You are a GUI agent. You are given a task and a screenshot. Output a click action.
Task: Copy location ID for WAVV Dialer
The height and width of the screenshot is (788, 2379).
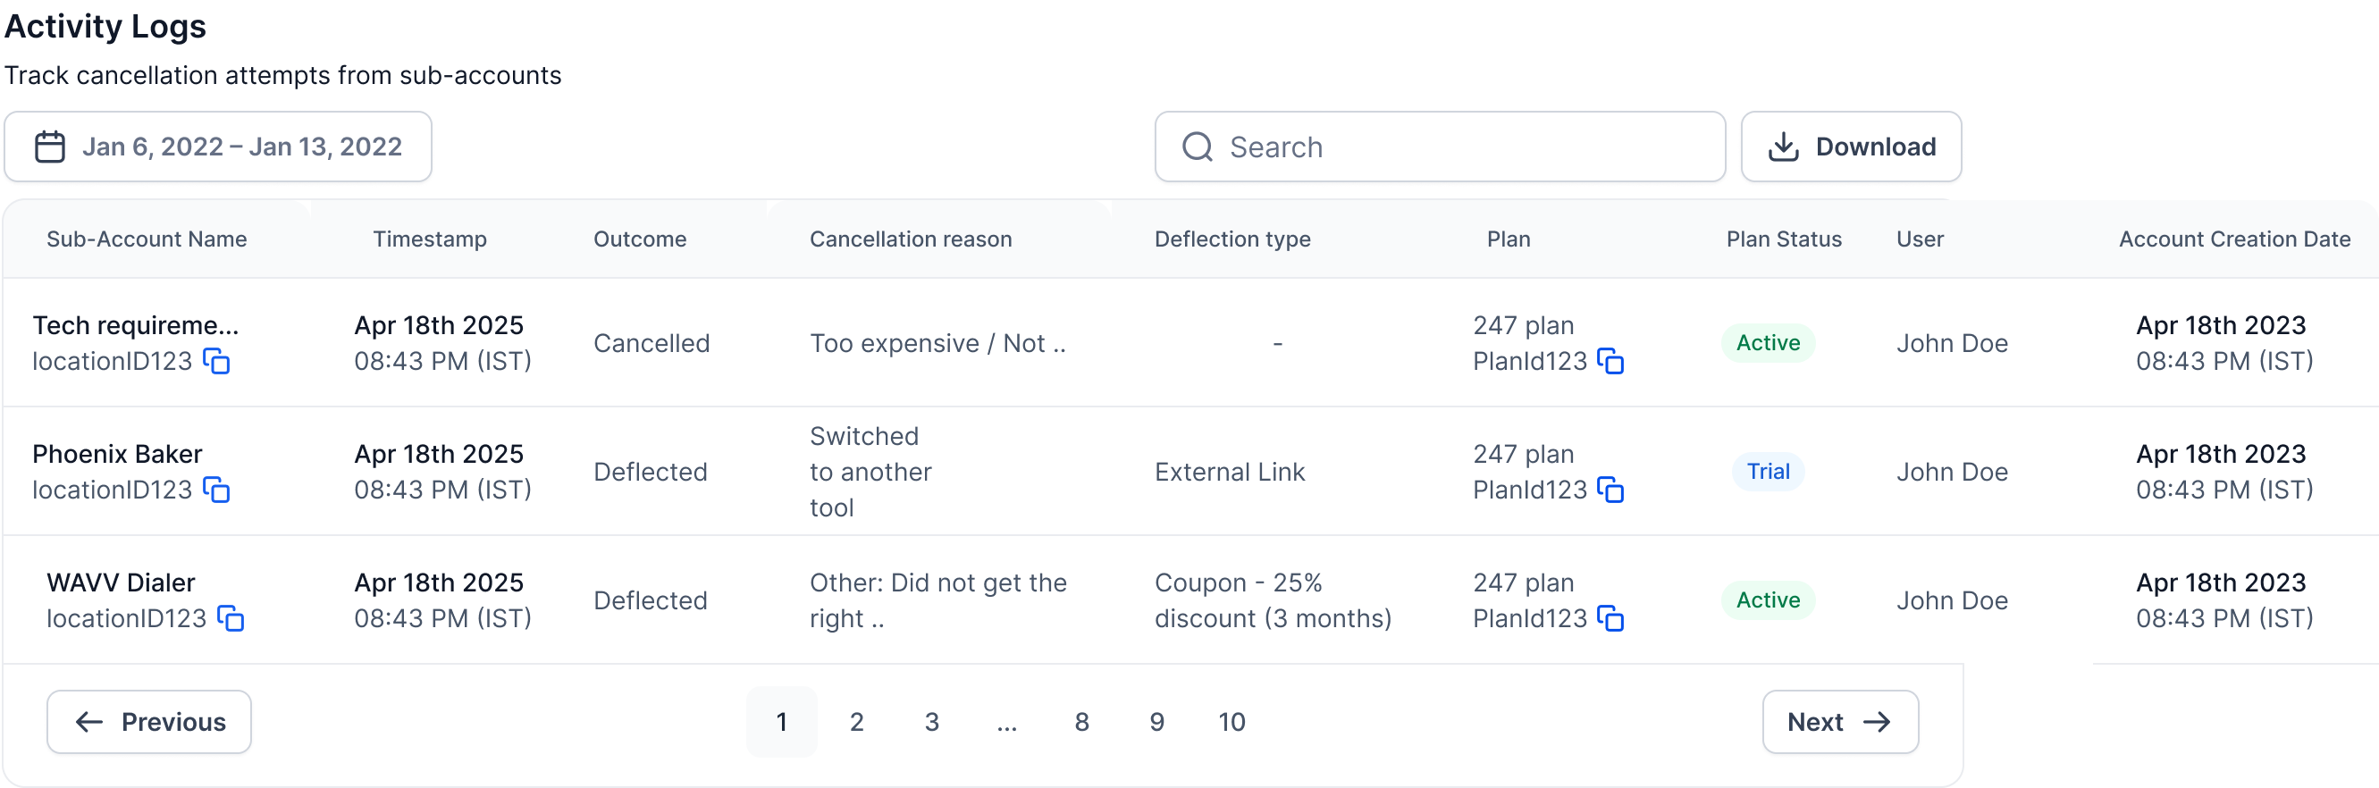coord(231,618)
